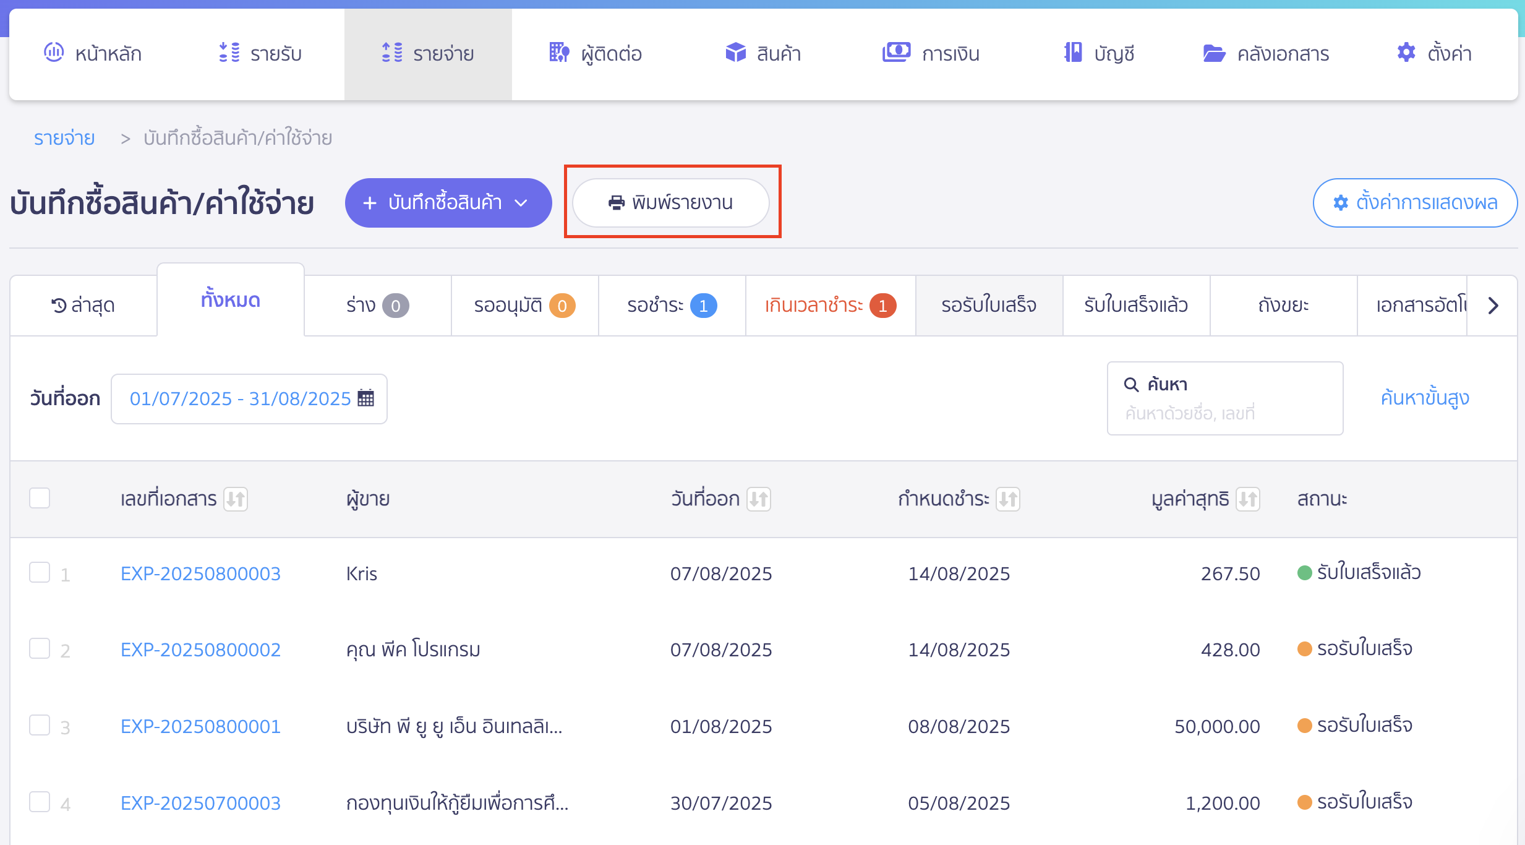Click the ค้นหา search input field
Screen dimensions: 1525x845
coord(1225,399)
